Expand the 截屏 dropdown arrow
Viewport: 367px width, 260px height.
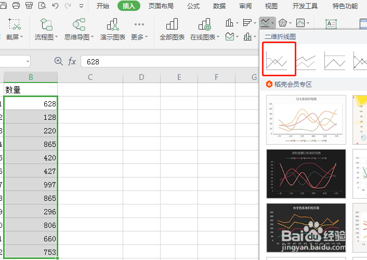point(21,37)
